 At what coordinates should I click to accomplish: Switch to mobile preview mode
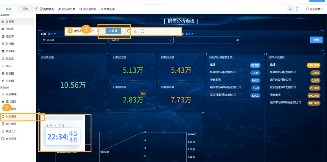pos(297,9)
